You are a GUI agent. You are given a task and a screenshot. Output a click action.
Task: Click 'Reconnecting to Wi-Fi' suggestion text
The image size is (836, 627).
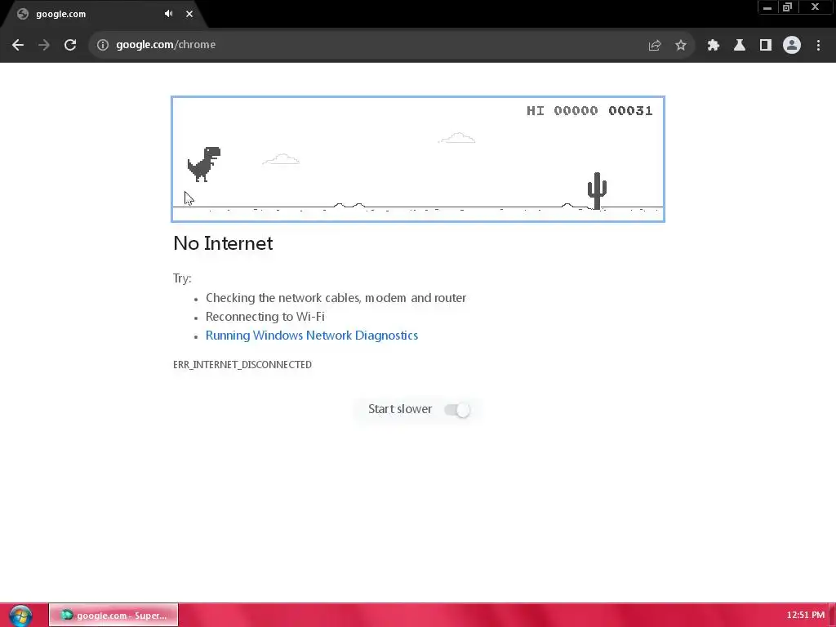[x=265, y=317]
